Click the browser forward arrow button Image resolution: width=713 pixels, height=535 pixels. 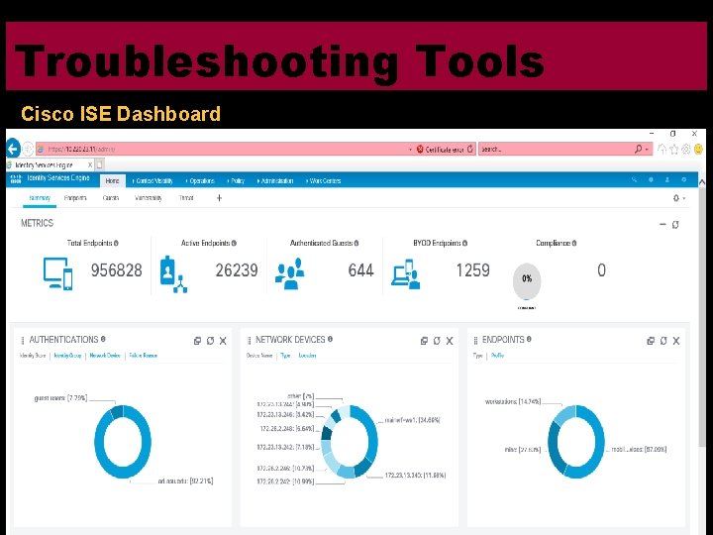point(28,149)
